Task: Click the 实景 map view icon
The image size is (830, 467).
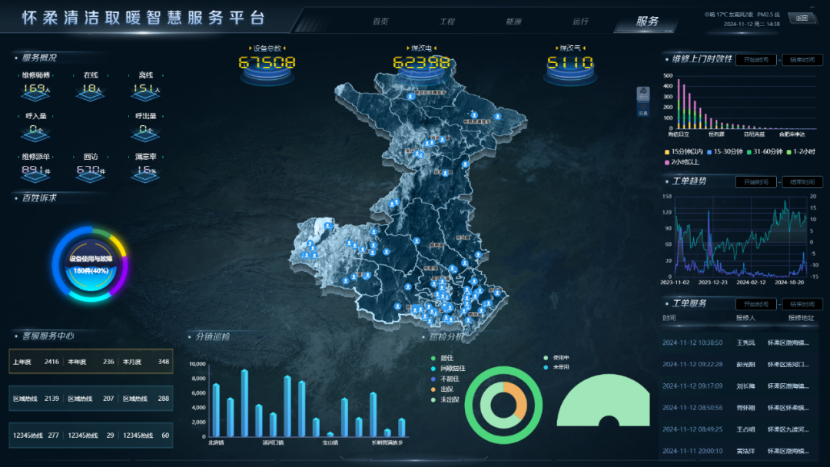Action: [x=643, y=109]
